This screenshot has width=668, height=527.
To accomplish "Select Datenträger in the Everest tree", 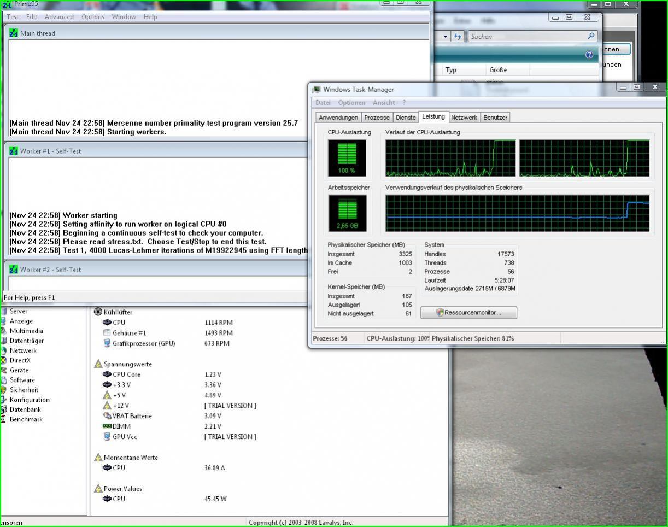I will point(27,341).
